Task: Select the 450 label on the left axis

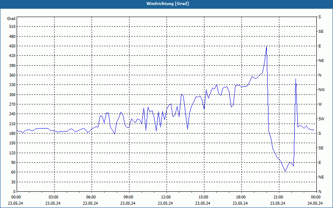Action: pos(12,46)
